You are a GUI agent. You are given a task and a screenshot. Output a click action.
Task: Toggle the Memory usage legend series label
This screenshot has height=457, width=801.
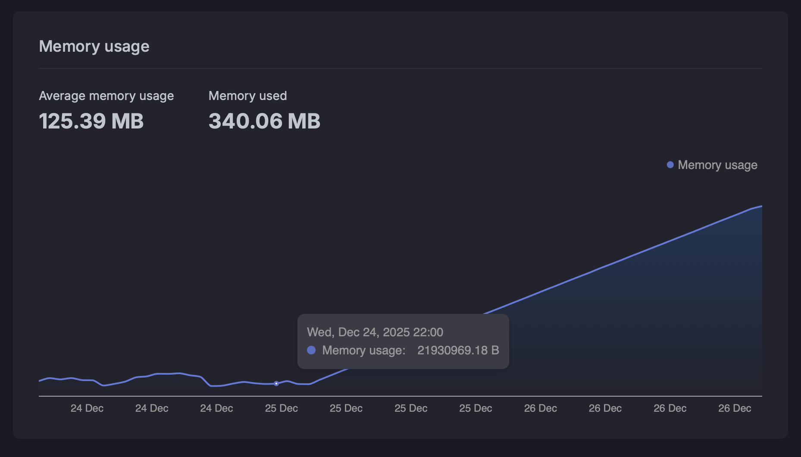point(717,165)
